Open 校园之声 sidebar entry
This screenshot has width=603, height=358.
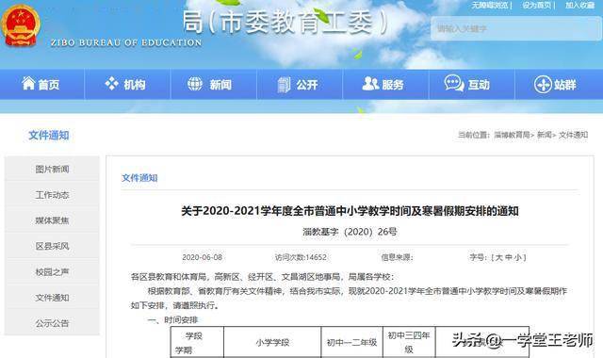tap(52, 272)
